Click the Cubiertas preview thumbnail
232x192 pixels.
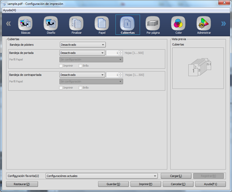pos(198,68)
